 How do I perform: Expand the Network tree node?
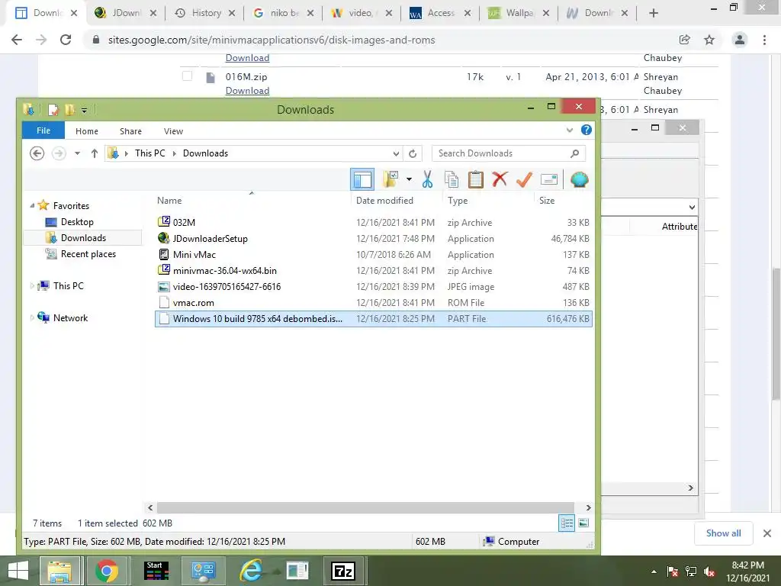32,318
